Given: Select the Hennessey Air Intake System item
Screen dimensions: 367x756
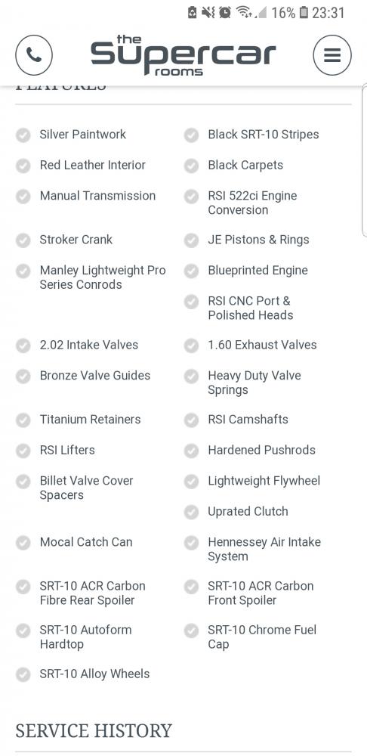Looking at the screenshot, I should coord(264,549).
